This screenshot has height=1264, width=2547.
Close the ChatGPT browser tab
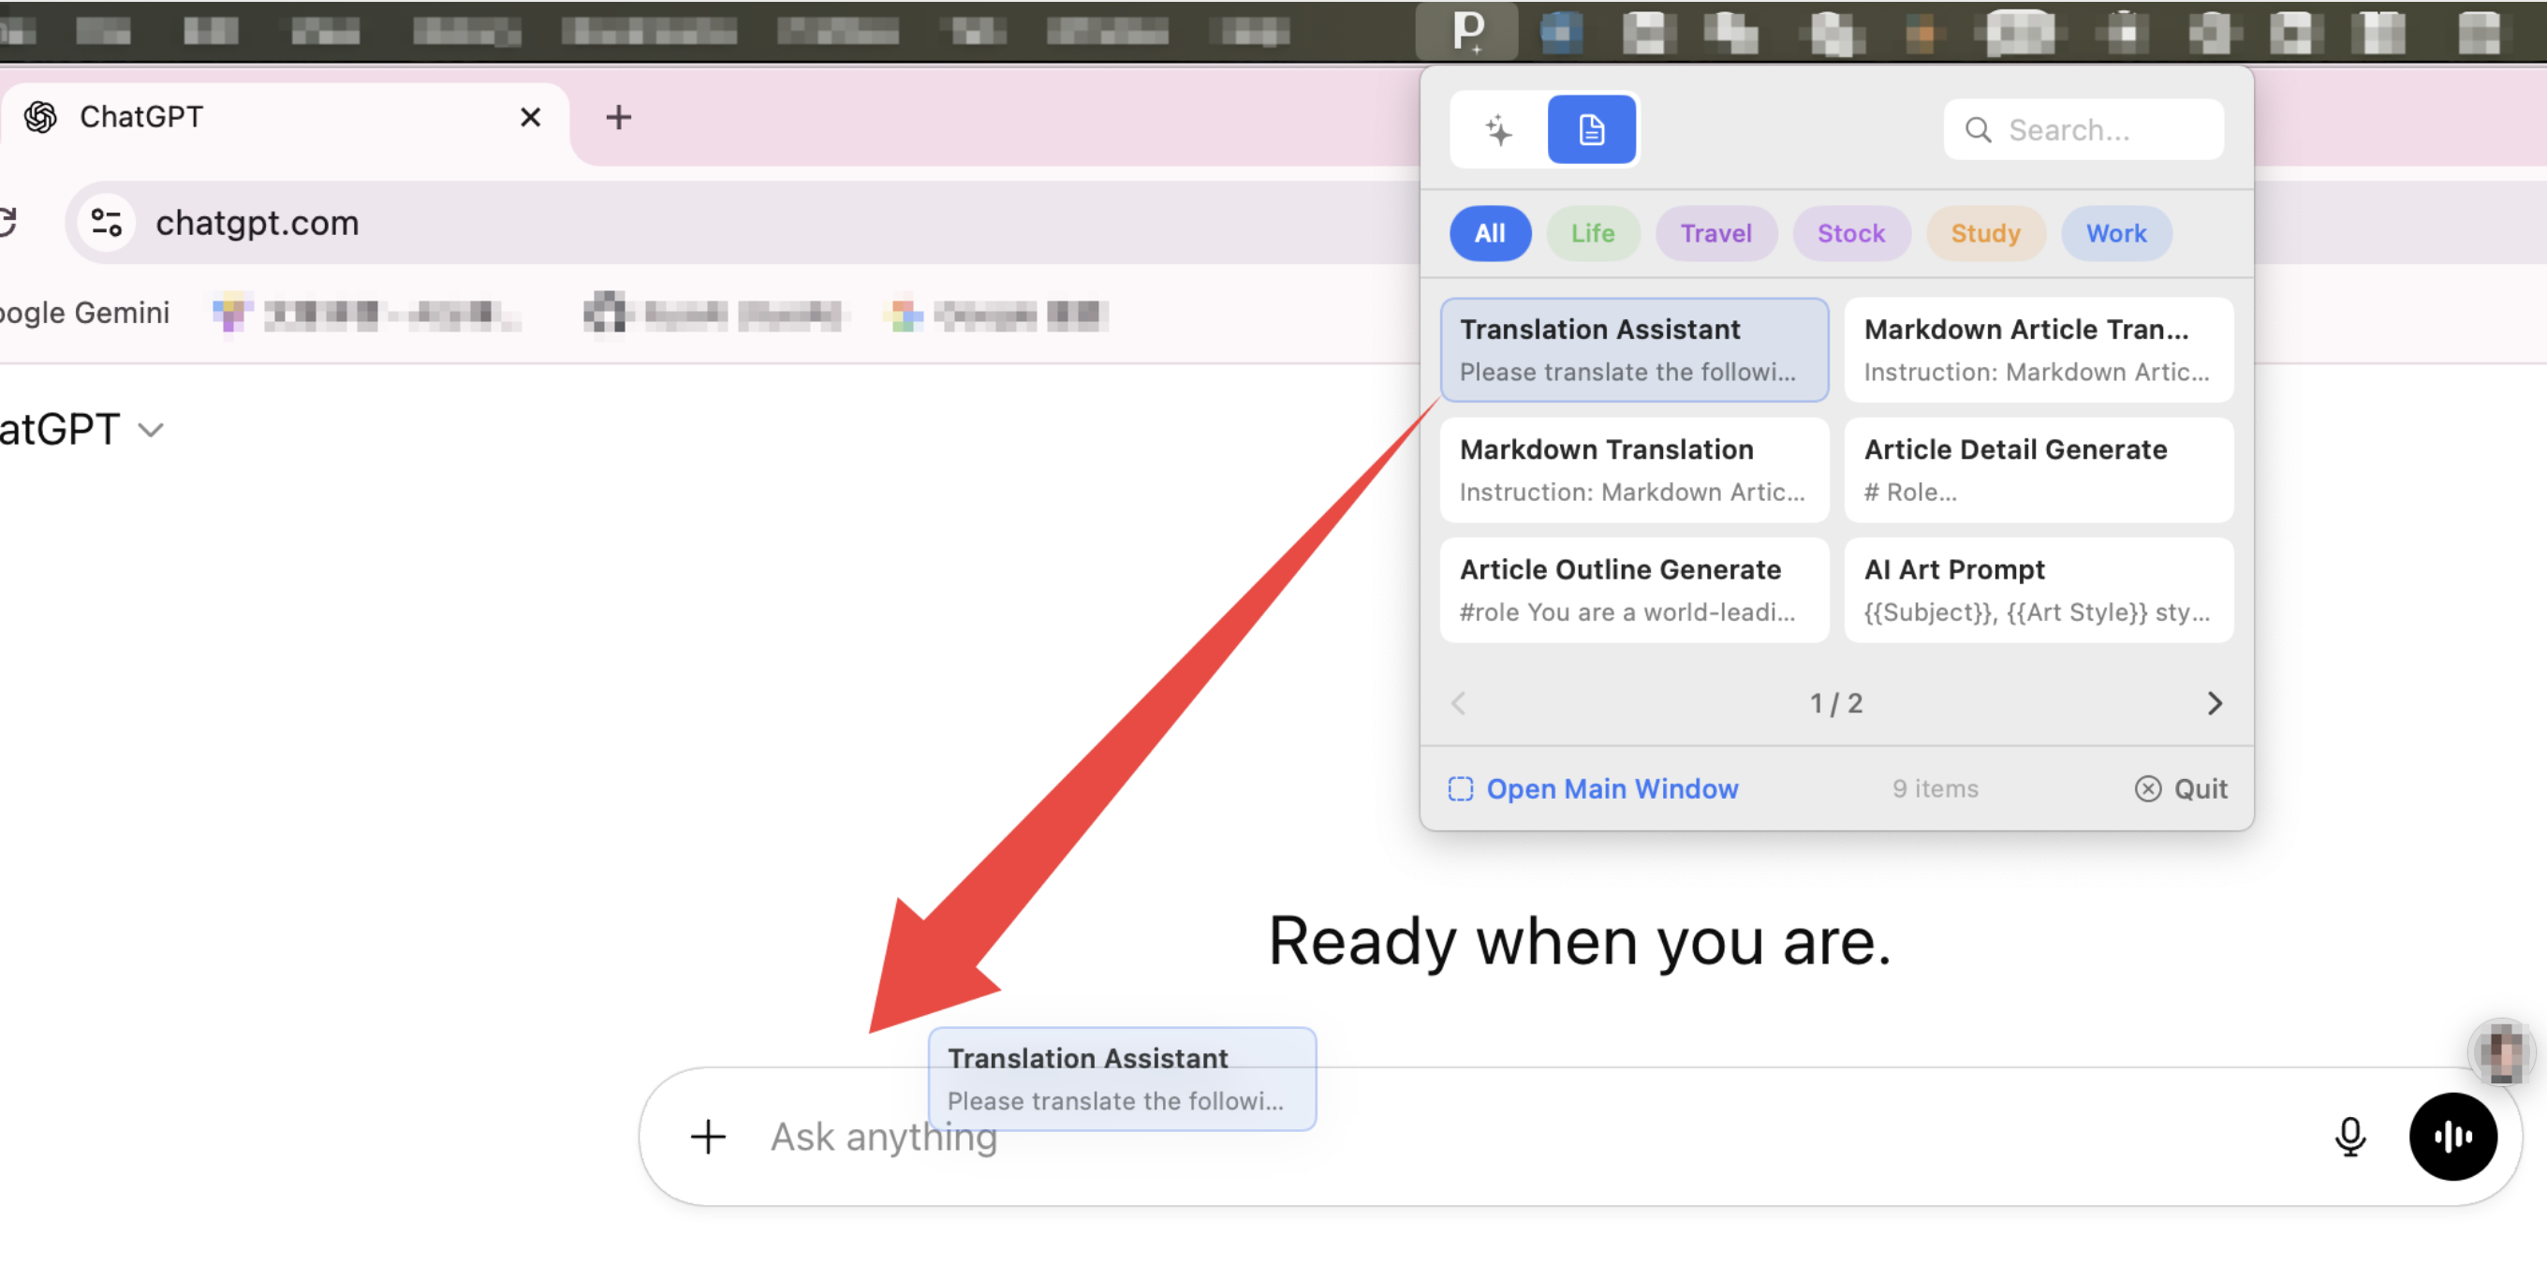pos(530,118)
